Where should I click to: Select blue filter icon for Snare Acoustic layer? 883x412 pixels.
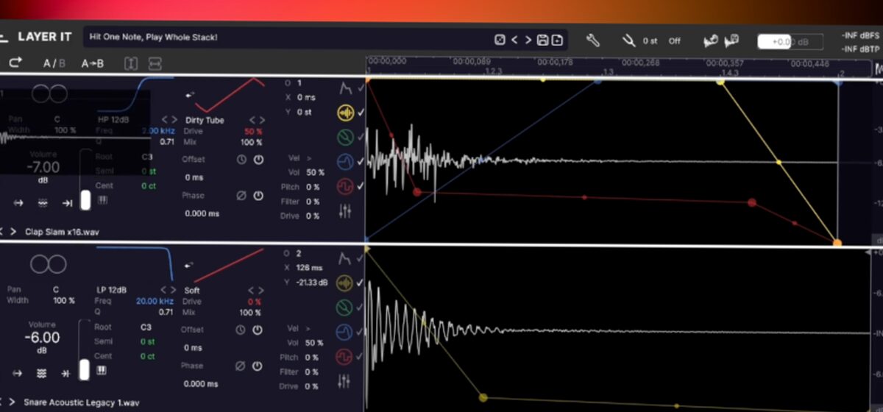point(345,332)
